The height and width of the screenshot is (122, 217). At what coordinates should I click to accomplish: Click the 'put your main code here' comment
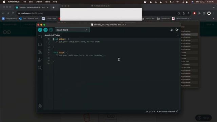pyautogui.click(x=80, y=55)
